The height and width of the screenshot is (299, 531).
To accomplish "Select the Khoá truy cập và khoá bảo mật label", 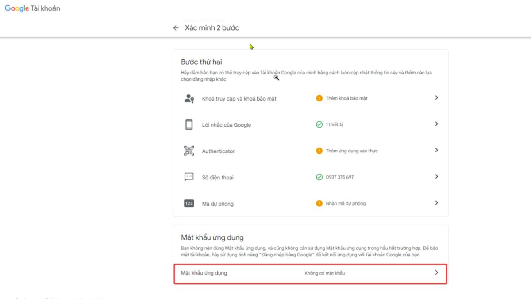I will [x=239, y=99].
